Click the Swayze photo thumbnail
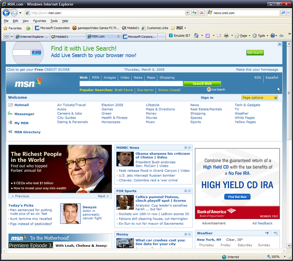 71,213
